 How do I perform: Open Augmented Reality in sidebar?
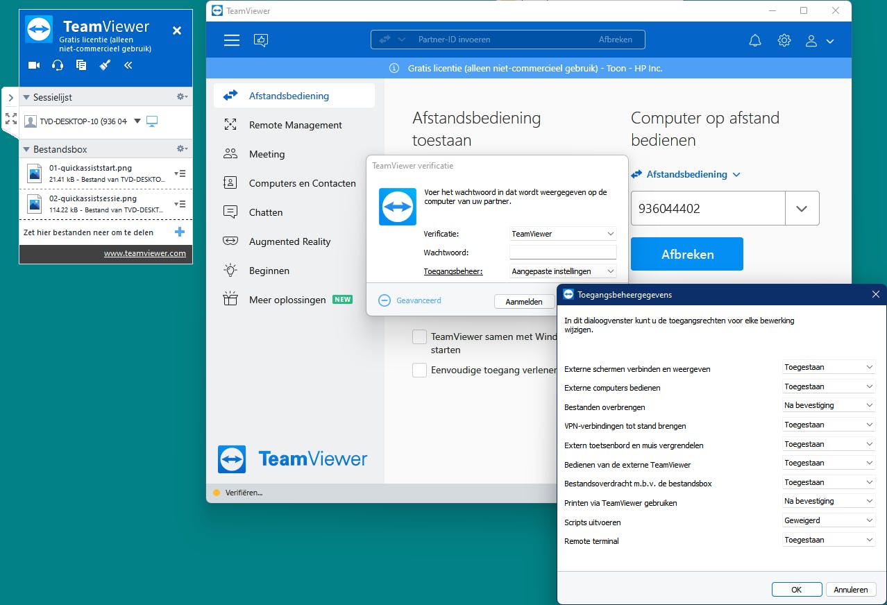pyautogui.click(x=294, y=241)
